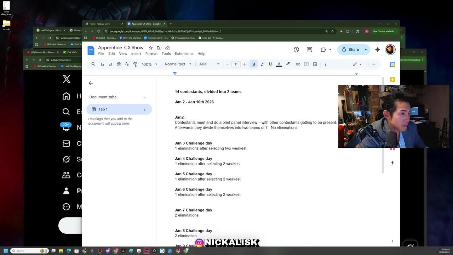
Task: Open the Help menu
Action: 201,54
